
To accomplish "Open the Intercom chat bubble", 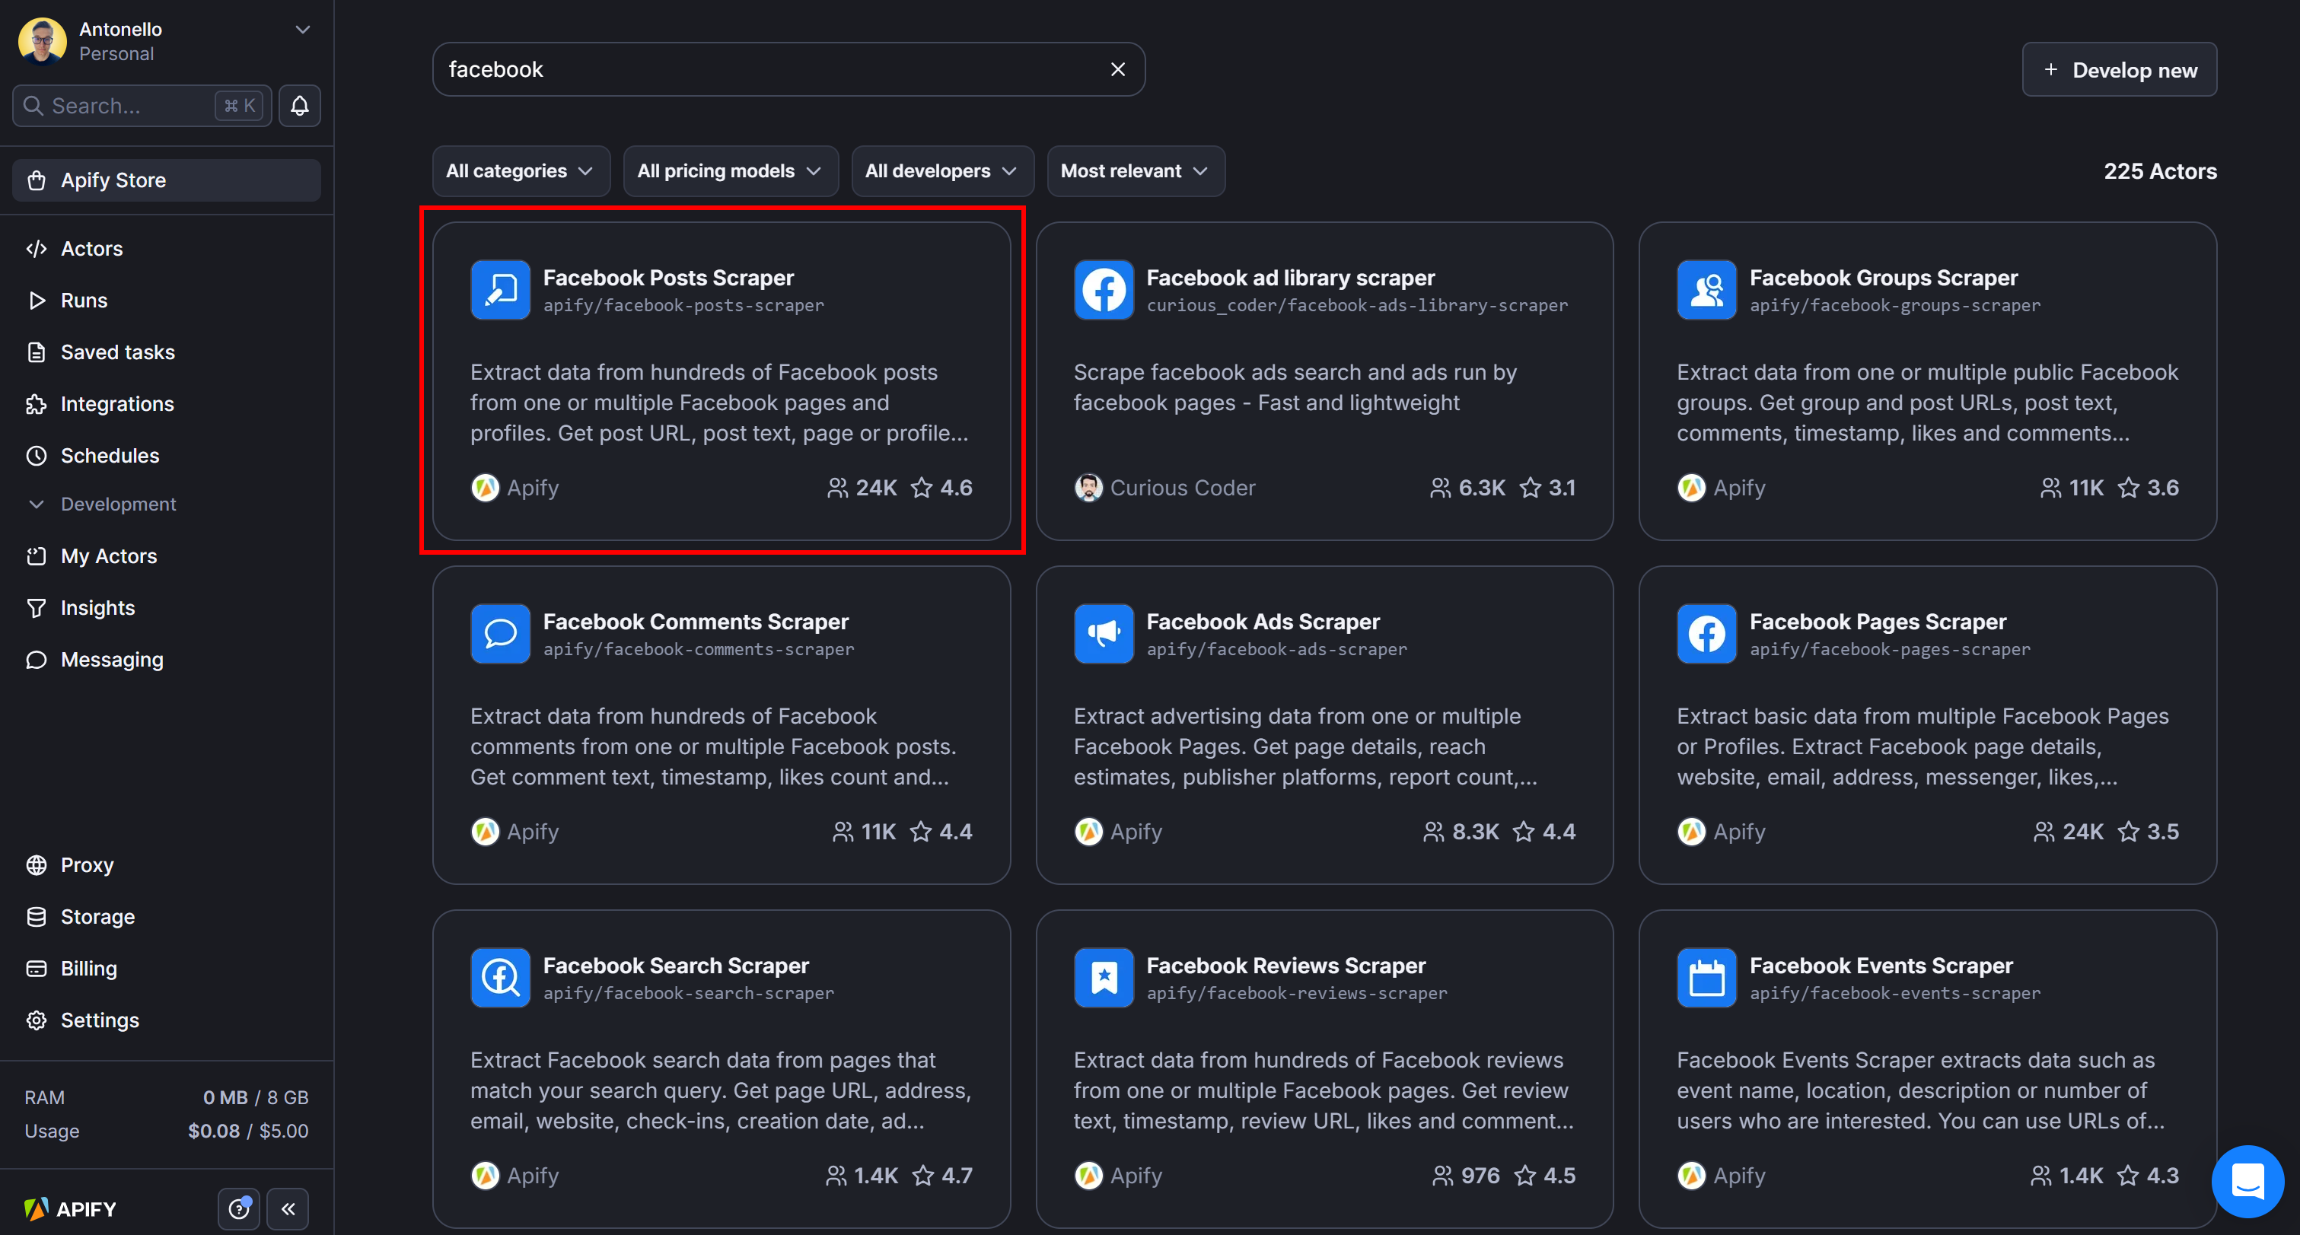I will coord(2247,1182).
